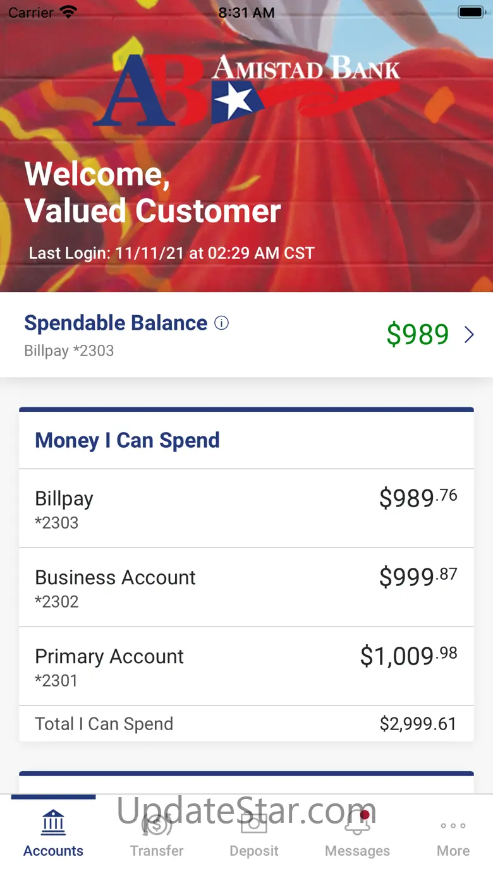Tap the Last Login timestamp text
The height and width of the screenshot is (876, 493).
coord(172,253)
